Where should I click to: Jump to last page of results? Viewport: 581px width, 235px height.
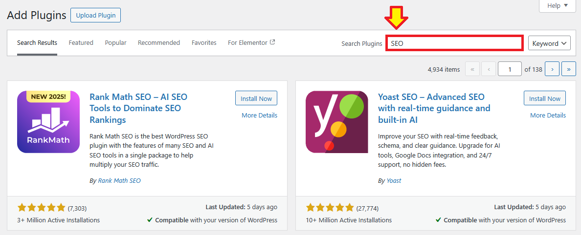(x=568, y=69)
